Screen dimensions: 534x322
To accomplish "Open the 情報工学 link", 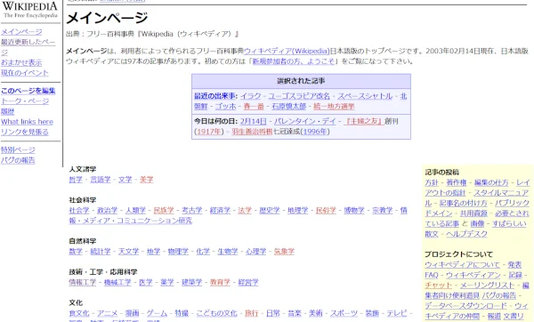I will pos(83,282).
